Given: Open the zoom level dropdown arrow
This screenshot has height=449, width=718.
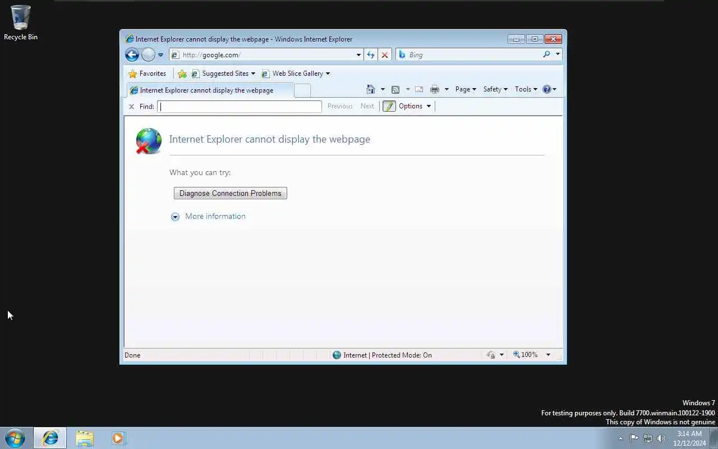Looking at the screenshot, I should (x=548, y=355).
